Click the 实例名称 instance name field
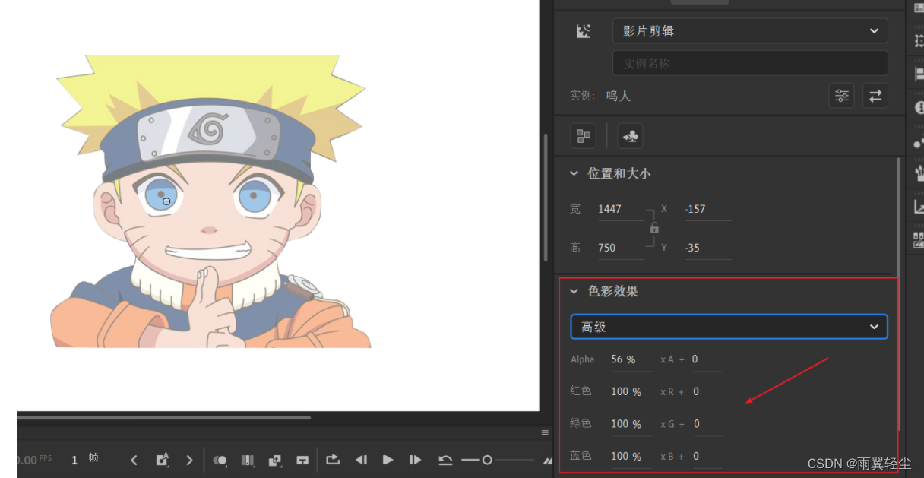The image size is (924, 478). tap(750, 63)
